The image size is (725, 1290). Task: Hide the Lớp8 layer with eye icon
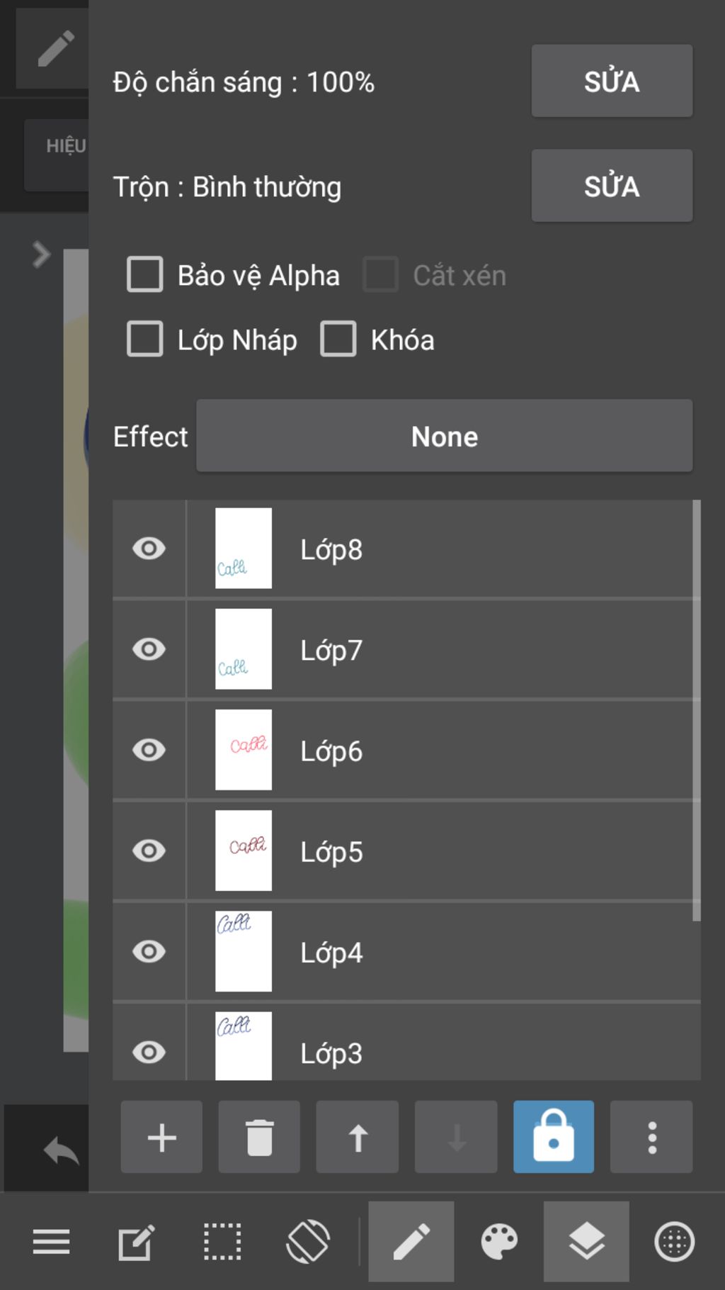[x=149, y=549]
